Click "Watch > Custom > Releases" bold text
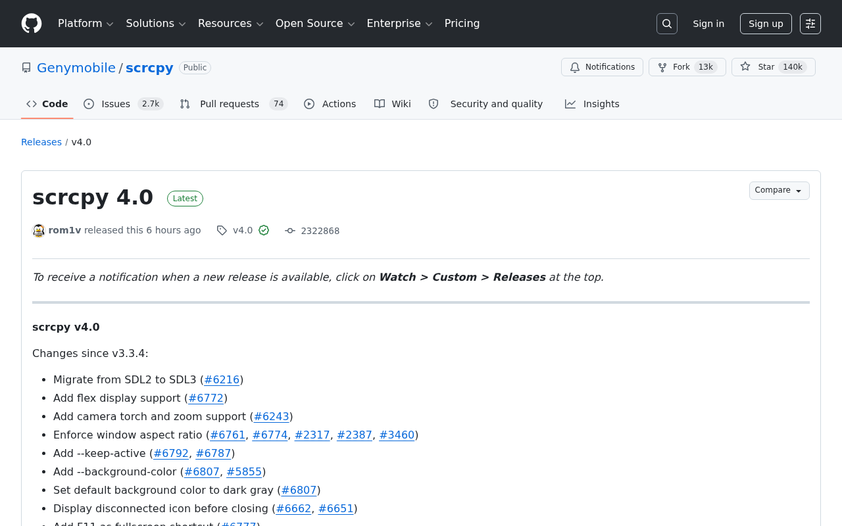 click(462, 277)
